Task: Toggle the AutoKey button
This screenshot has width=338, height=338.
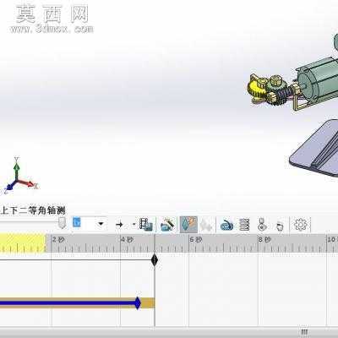Action: [x=188, y=225]
